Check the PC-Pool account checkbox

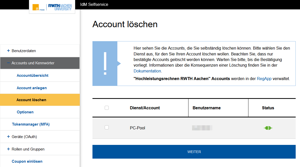[107, 128]
